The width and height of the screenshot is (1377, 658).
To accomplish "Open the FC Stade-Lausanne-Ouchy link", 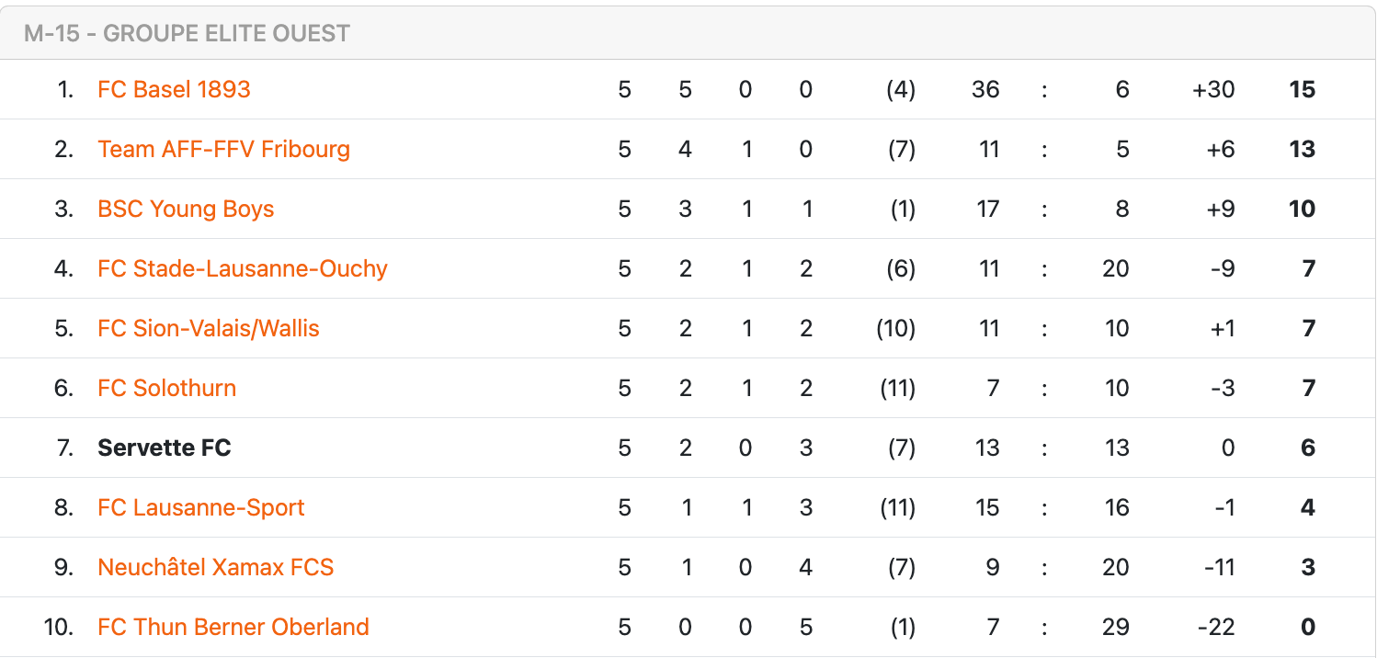I will coord(243,268).
